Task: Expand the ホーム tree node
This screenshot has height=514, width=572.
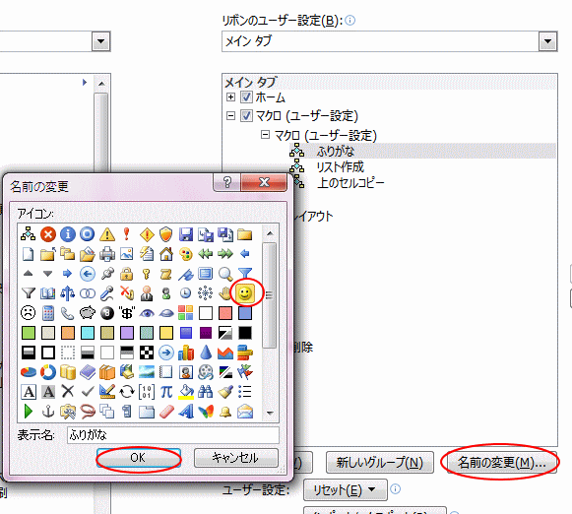Action: pyautogui.click(x=230, y=97)
